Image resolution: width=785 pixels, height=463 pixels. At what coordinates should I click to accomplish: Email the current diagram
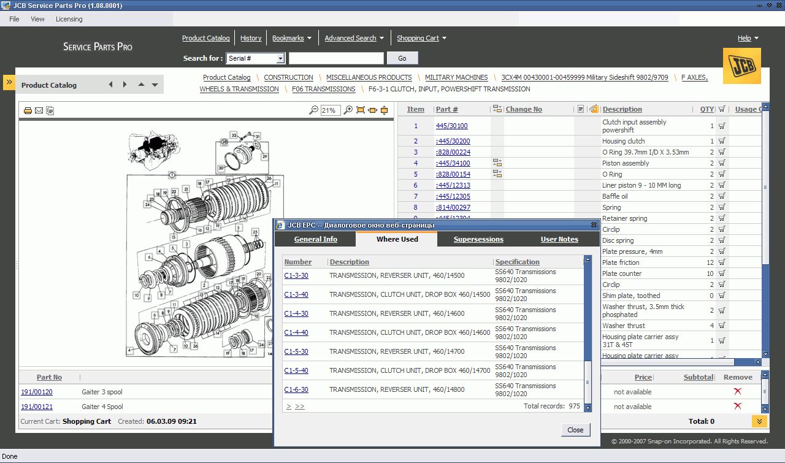39,110
